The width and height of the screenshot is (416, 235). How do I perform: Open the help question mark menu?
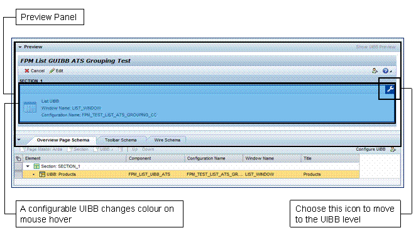[387, 71]
